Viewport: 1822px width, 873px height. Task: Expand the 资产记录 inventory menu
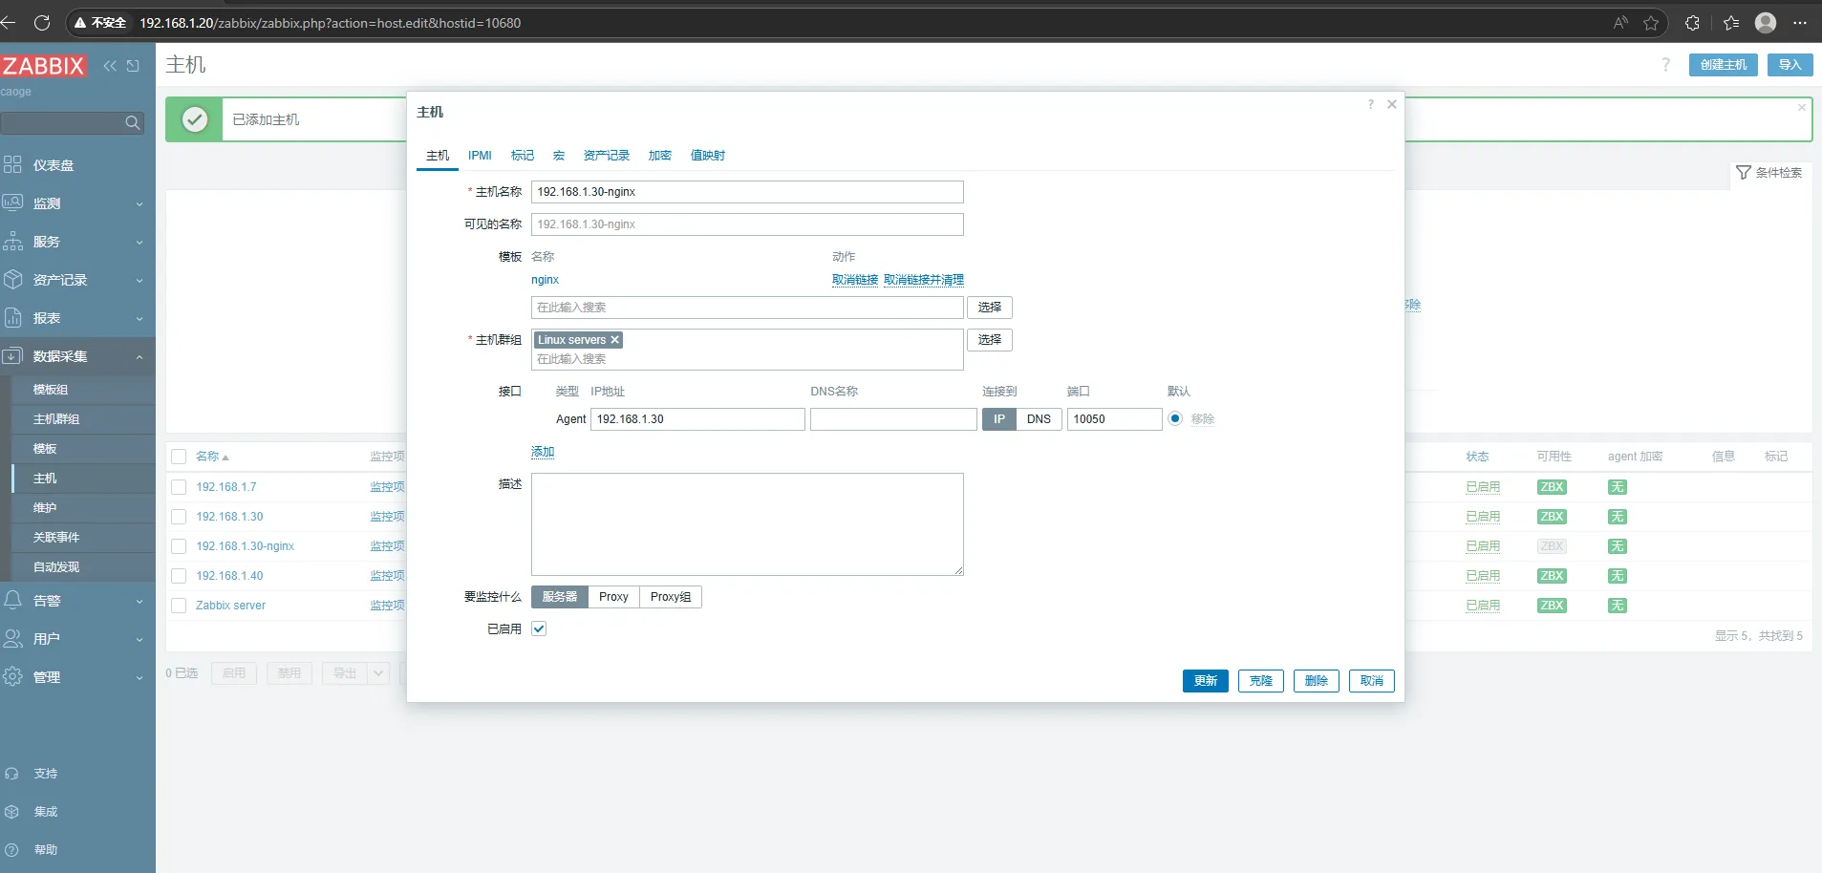pos(76,280)
